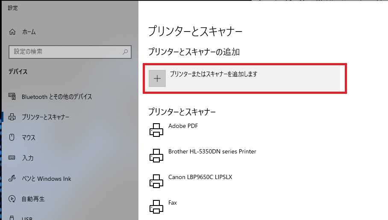Viewport: 388px width, 220px height.
Task: Open Bluetooth とその他のデバイス section
Action: (57, 96)
